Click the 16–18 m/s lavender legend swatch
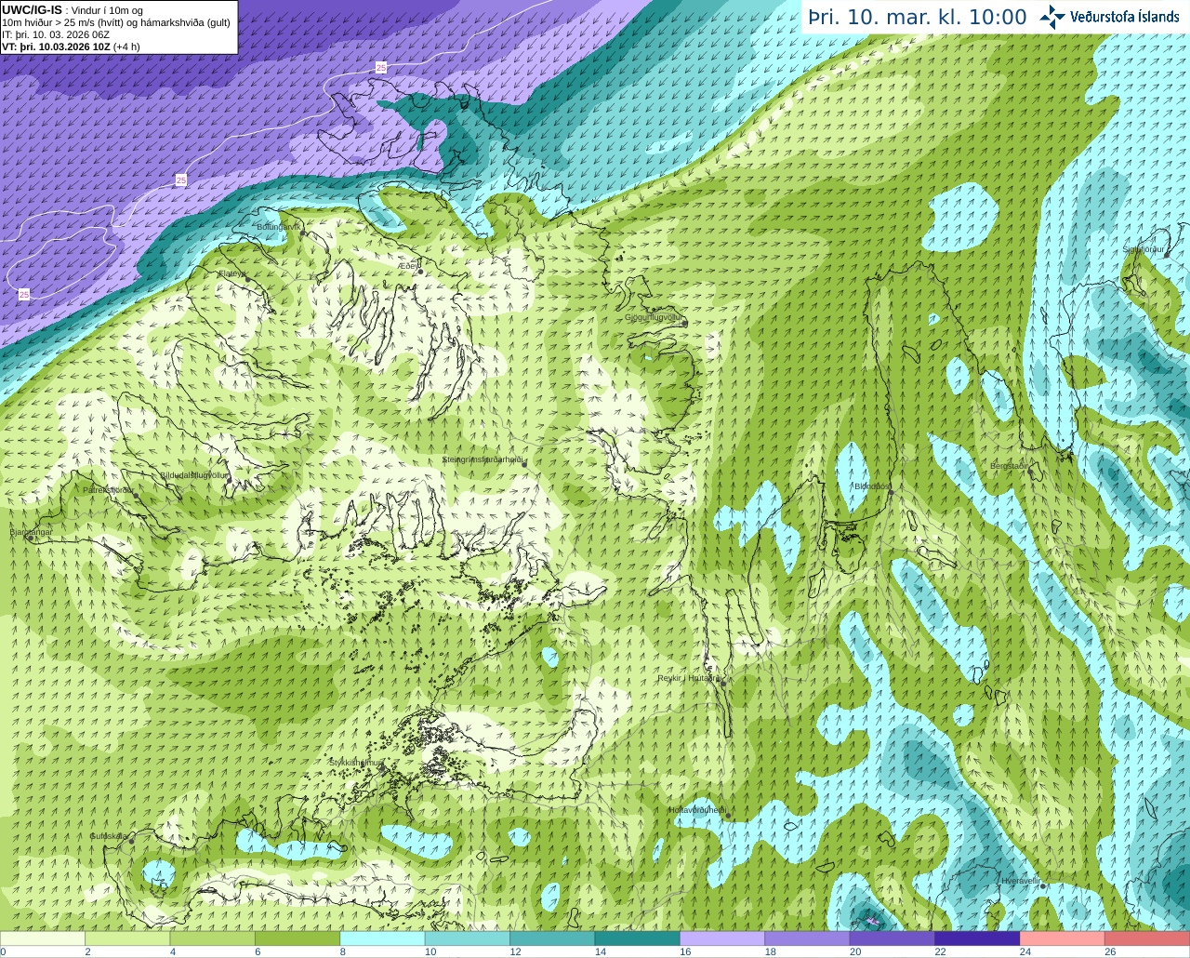The width and height of the screenshot is (1190, 958). [722, 938]
